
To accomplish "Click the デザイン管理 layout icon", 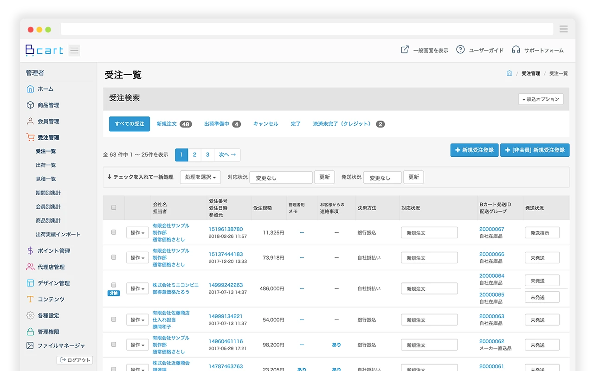I will click(x=30, y=283).
